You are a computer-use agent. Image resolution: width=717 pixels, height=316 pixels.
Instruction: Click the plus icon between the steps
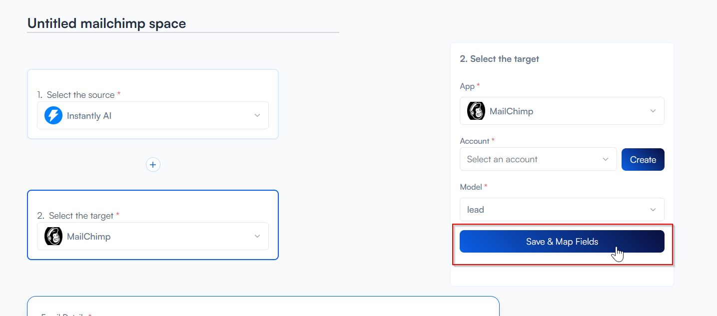[153, 165]
